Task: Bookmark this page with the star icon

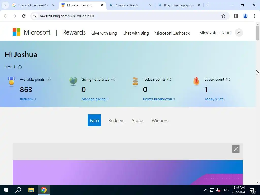Action: [x=223, y=16]
